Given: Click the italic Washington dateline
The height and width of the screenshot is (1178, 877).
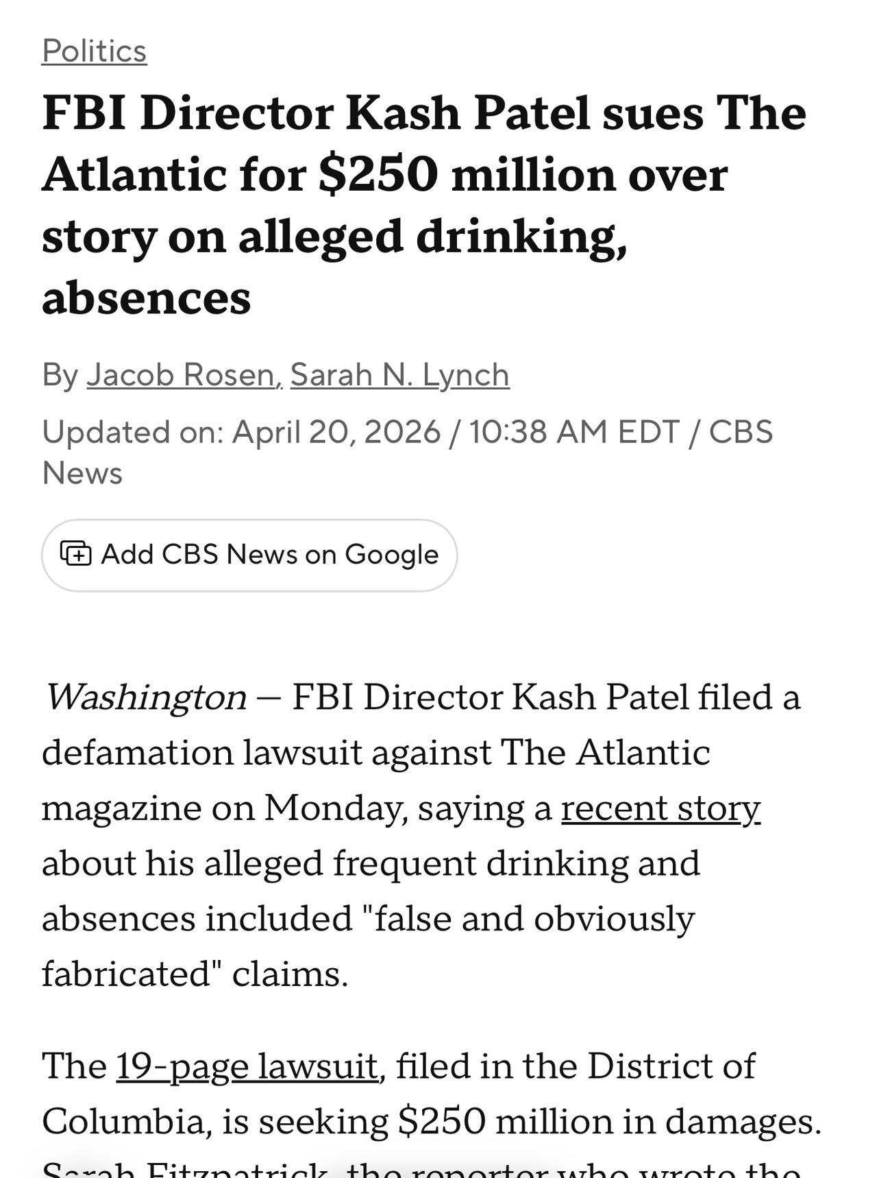Looking at the screenshot, I should 145,697.
